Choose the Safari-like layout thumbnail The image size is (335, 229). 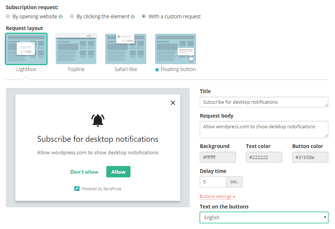click(x=126, y=49)
